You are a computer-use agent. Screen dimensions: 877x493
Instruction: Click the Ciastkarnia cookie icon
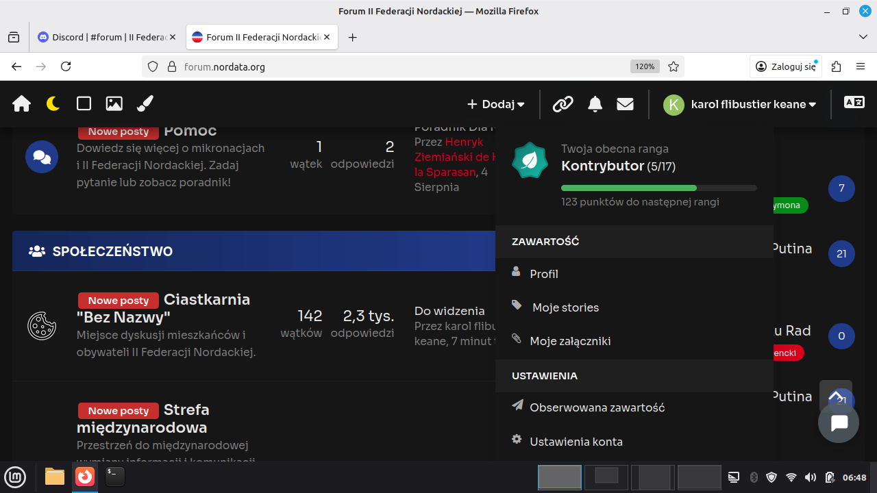tap(42, 325)
